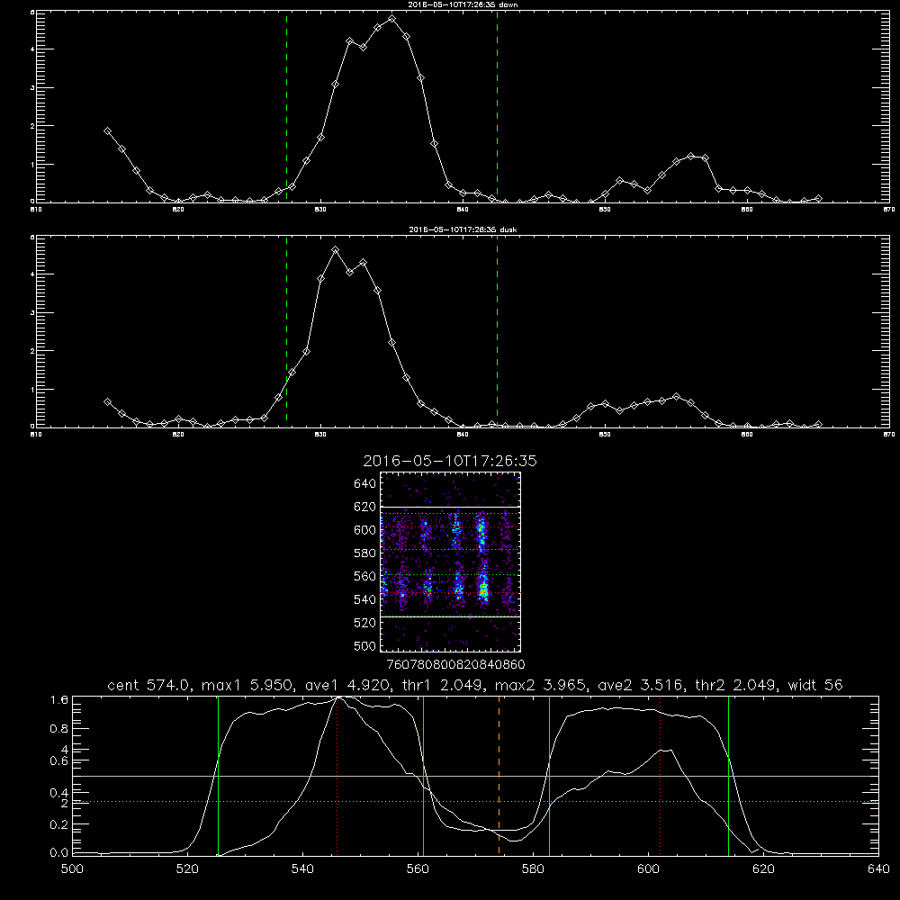Click the x-axis label "580" of bottom plot

pyautogui.click(x=533, y=869)
